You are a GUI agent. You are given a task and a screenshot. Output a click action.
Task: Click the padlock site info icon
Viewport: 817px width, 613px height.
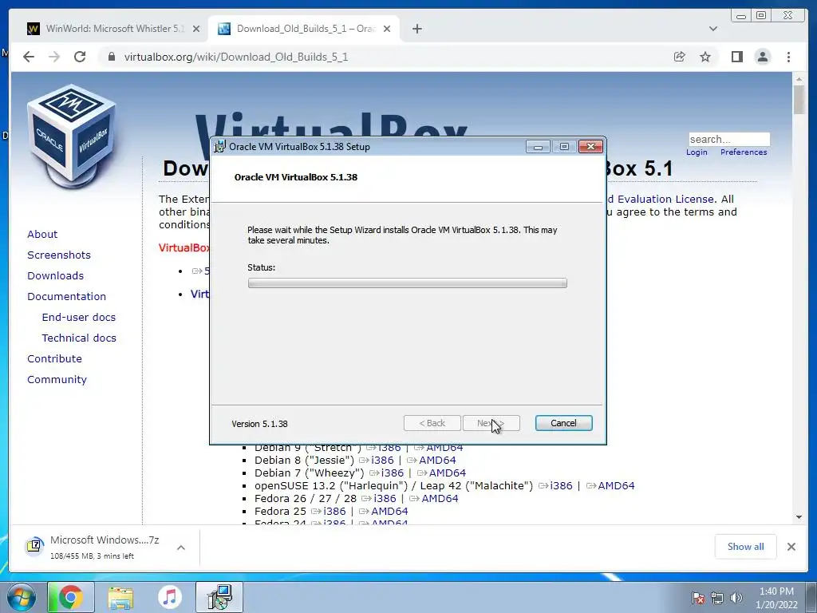coord(111,57)
